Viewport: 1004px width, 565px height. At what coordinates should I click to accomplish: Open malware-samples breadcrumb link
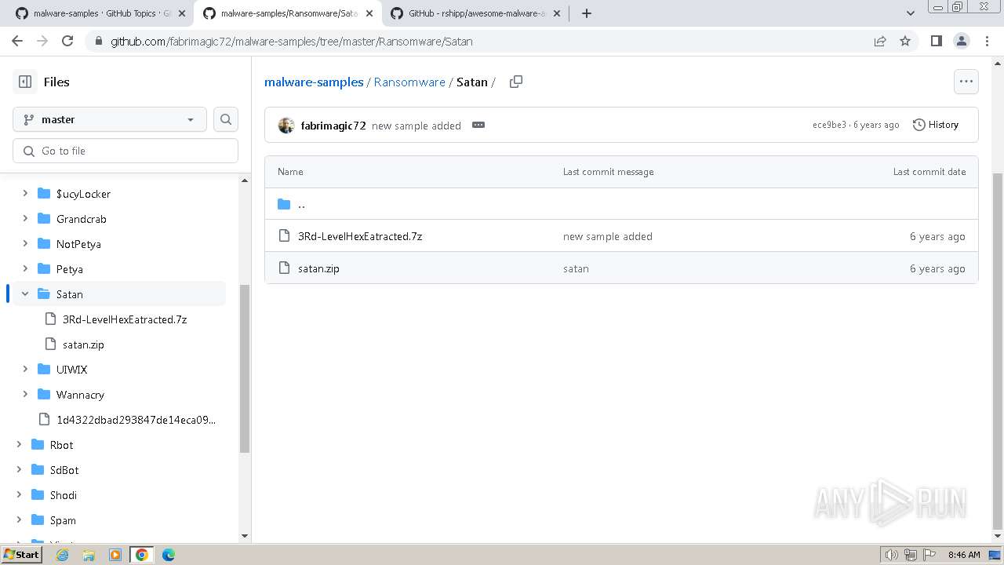(314, 82)
